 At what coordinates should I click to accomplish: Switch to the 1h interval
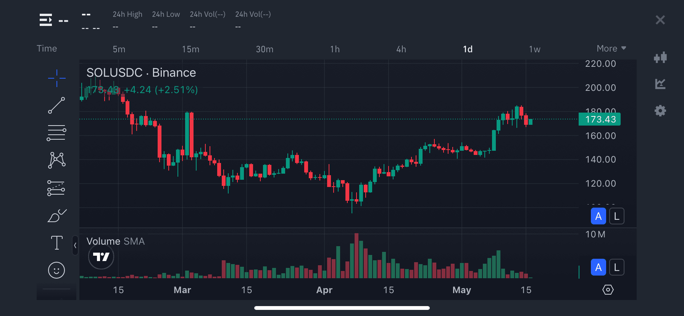coord(335,49)
